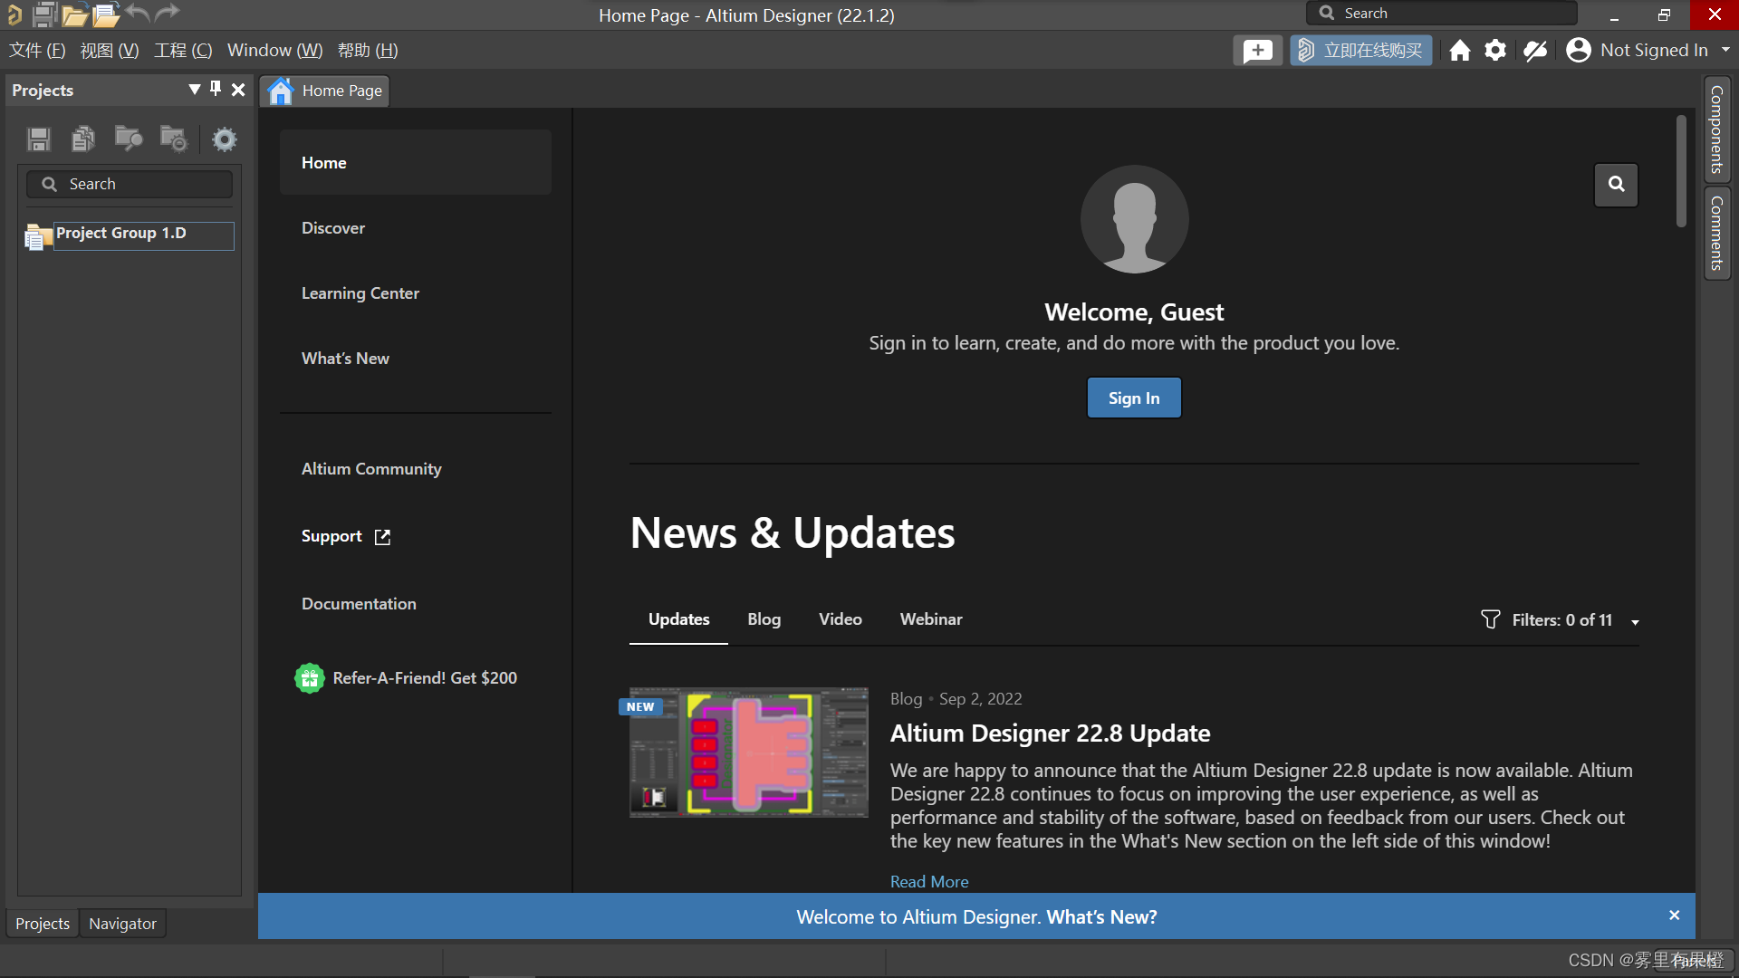
Task: Click the Save icon in title bar
Action: 44,14
